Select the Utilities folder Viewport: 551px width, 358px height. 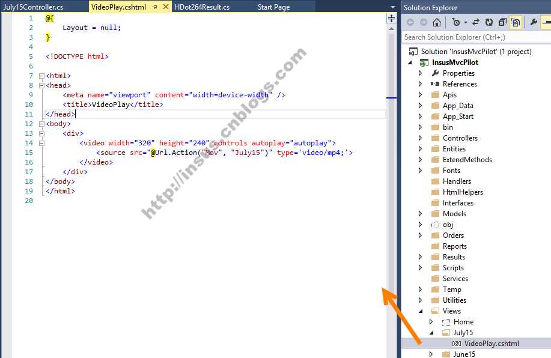tap(454, 300)
